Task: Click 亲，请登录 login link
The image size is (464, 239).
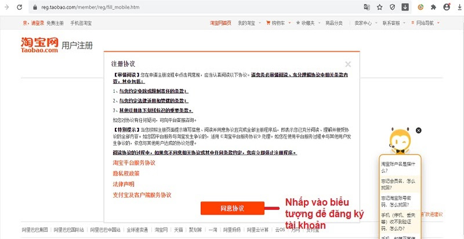Action: (x=33, y=23)
